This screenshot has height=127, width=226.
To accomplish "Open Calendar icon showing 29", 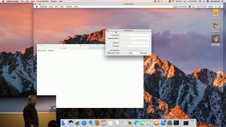I will coord(103,123).
